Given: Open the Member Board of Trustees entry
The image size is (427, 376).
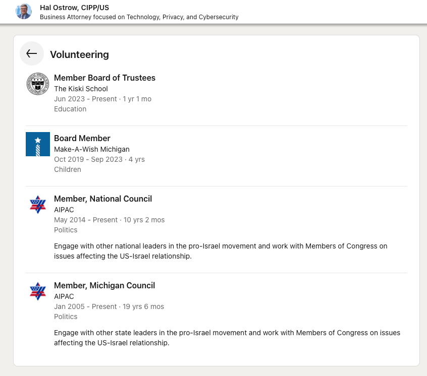Looking at the screenshot, I should click(x=104, y=78).
